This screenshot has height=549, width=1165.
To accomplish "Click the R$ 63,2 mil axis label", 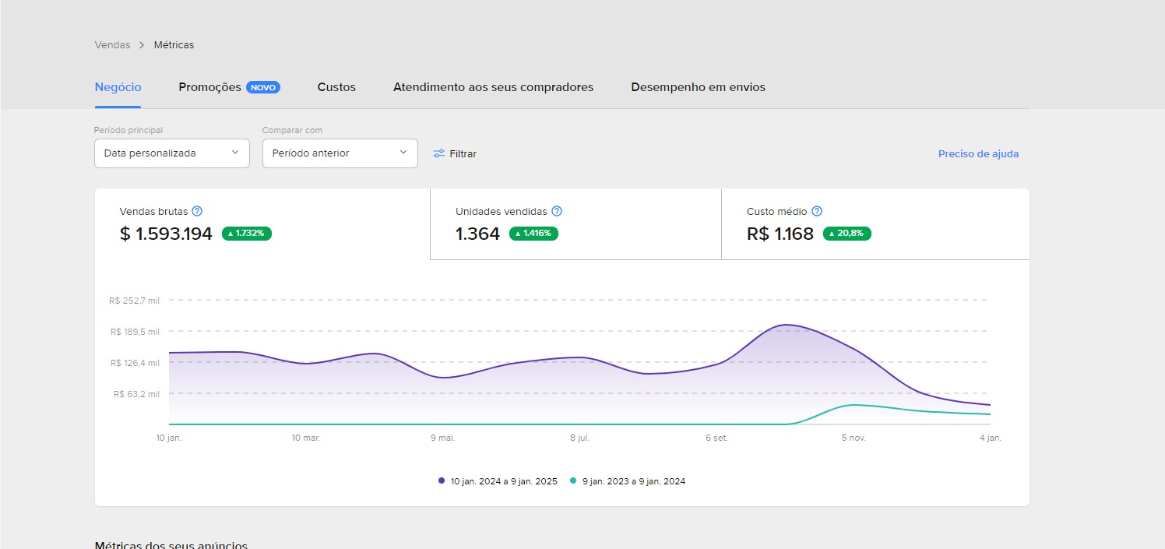I will point(136,394).
